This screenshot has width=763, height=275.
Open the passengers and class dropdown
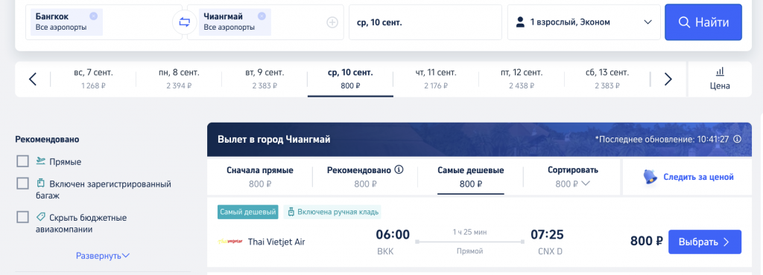(x=584, y=22)
